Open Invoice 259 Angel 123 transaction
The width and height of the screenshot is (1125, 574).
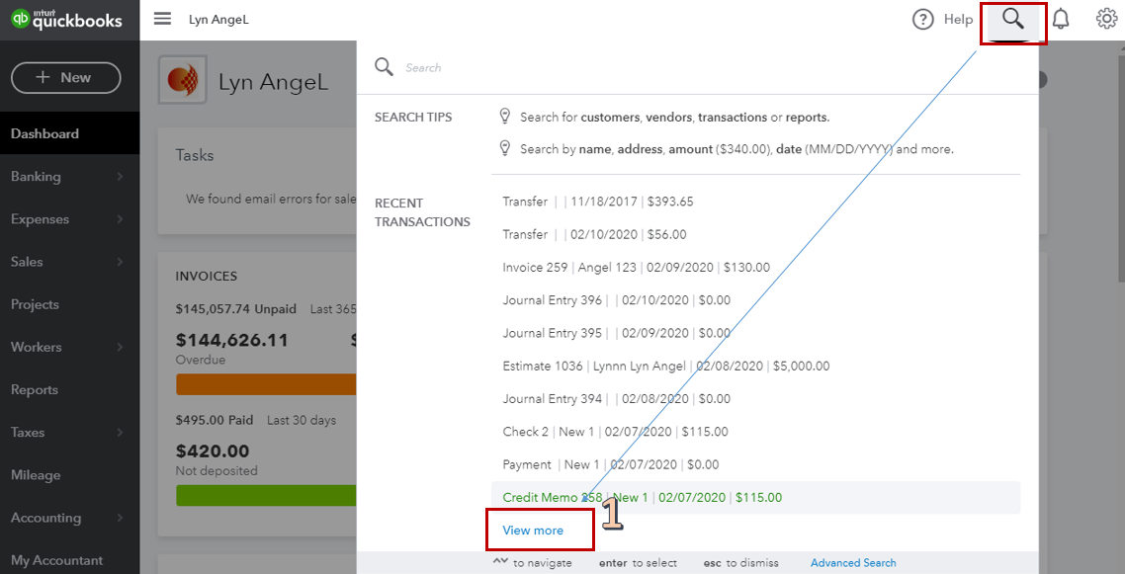(755, 268)
